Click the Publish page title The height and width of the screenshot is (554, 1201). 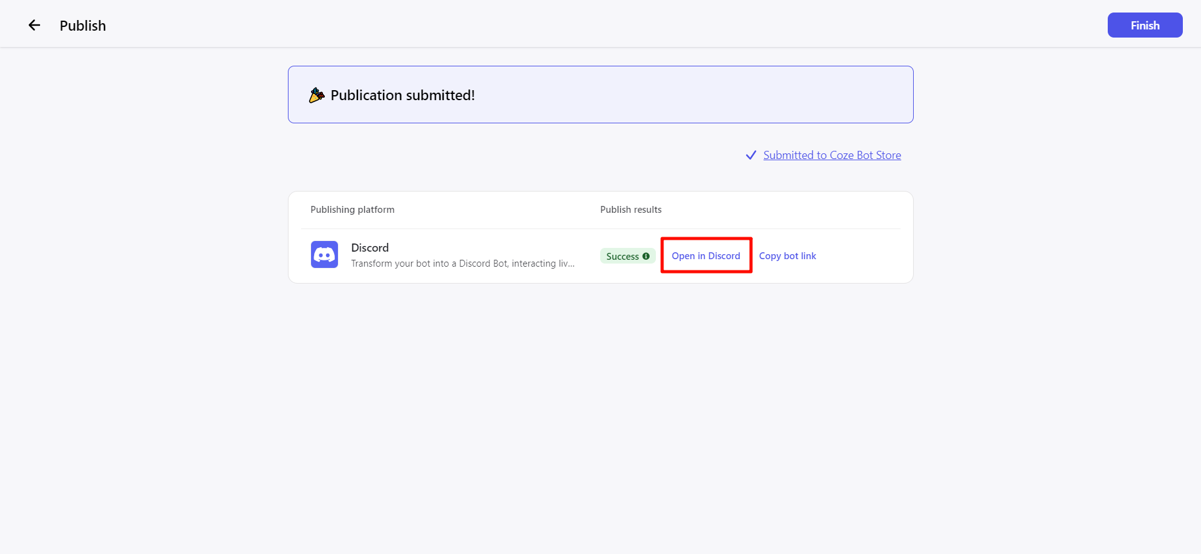[x=83, y=26]
